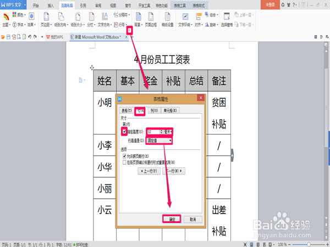Toggle 允许跨页断行 checkbox
The height and width of the screenshot is (247, 330).
124,156
